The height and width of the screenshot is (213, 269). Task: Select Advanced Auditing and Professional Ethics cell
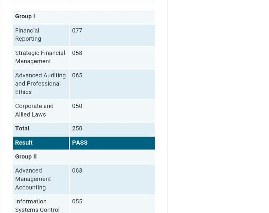pos(41,84)
